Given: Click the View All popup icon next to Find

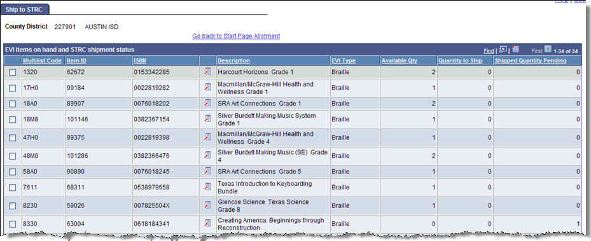Looking at the screenshot, I should pyautogui.click(x=503, y=50).
